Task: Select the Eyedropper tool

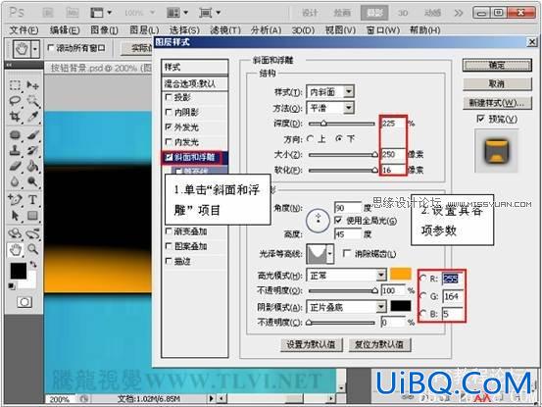Action: [x=33, y=117]
